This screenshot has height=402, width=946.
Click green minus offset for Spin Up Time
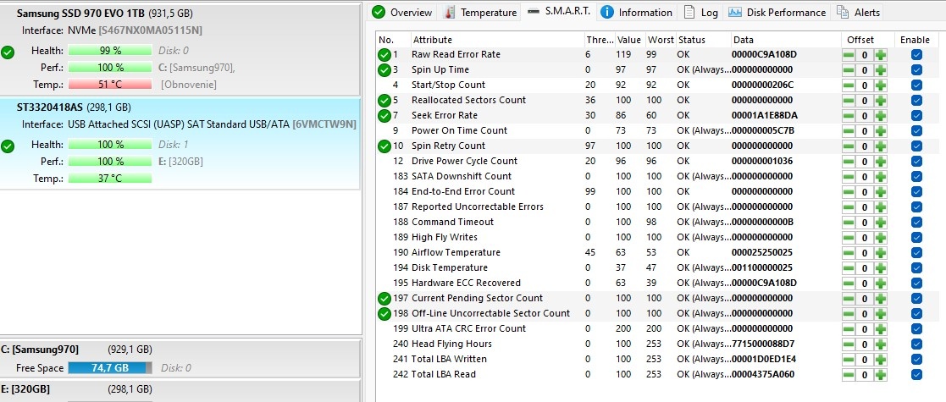(x=849, y=70)
